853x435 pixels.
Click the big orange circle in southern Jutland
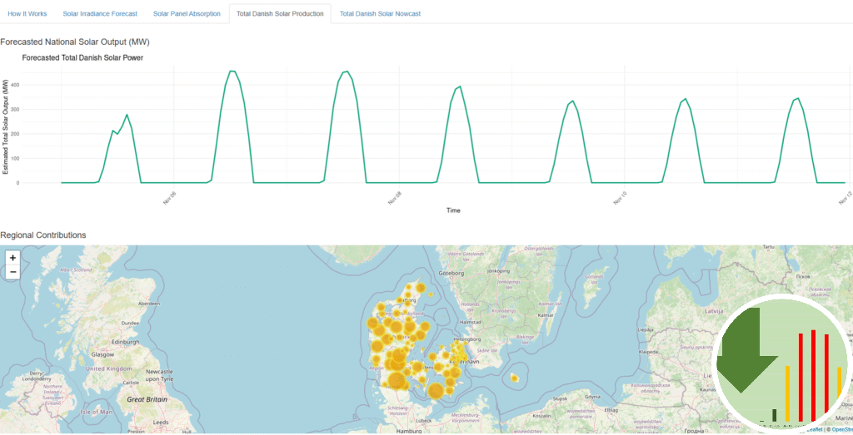pyautogui.click(x=397, y=381)
